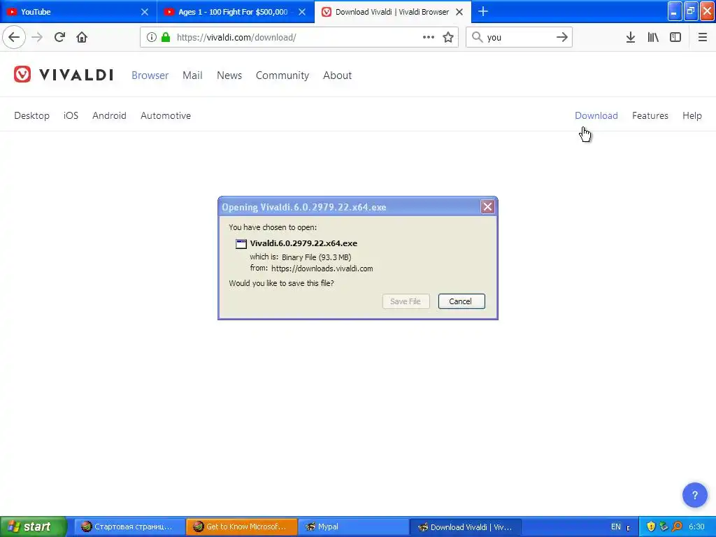Select the Download Vivaldi browser tab
Image resolution: width=716 pixels, height=537 pixels.
393,11
